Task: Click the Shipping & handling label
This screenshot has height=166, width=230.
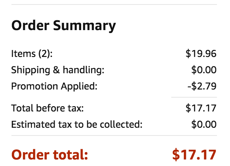Action: coord(58,70)
